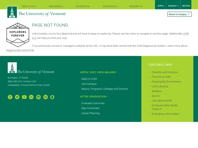This screenshot has height=148, width=198.
Task: Expand the Academics menu
Action: click(82, 6)
